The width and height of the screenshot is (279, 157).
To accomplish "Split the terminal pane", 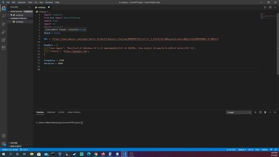I will point(261,113).
